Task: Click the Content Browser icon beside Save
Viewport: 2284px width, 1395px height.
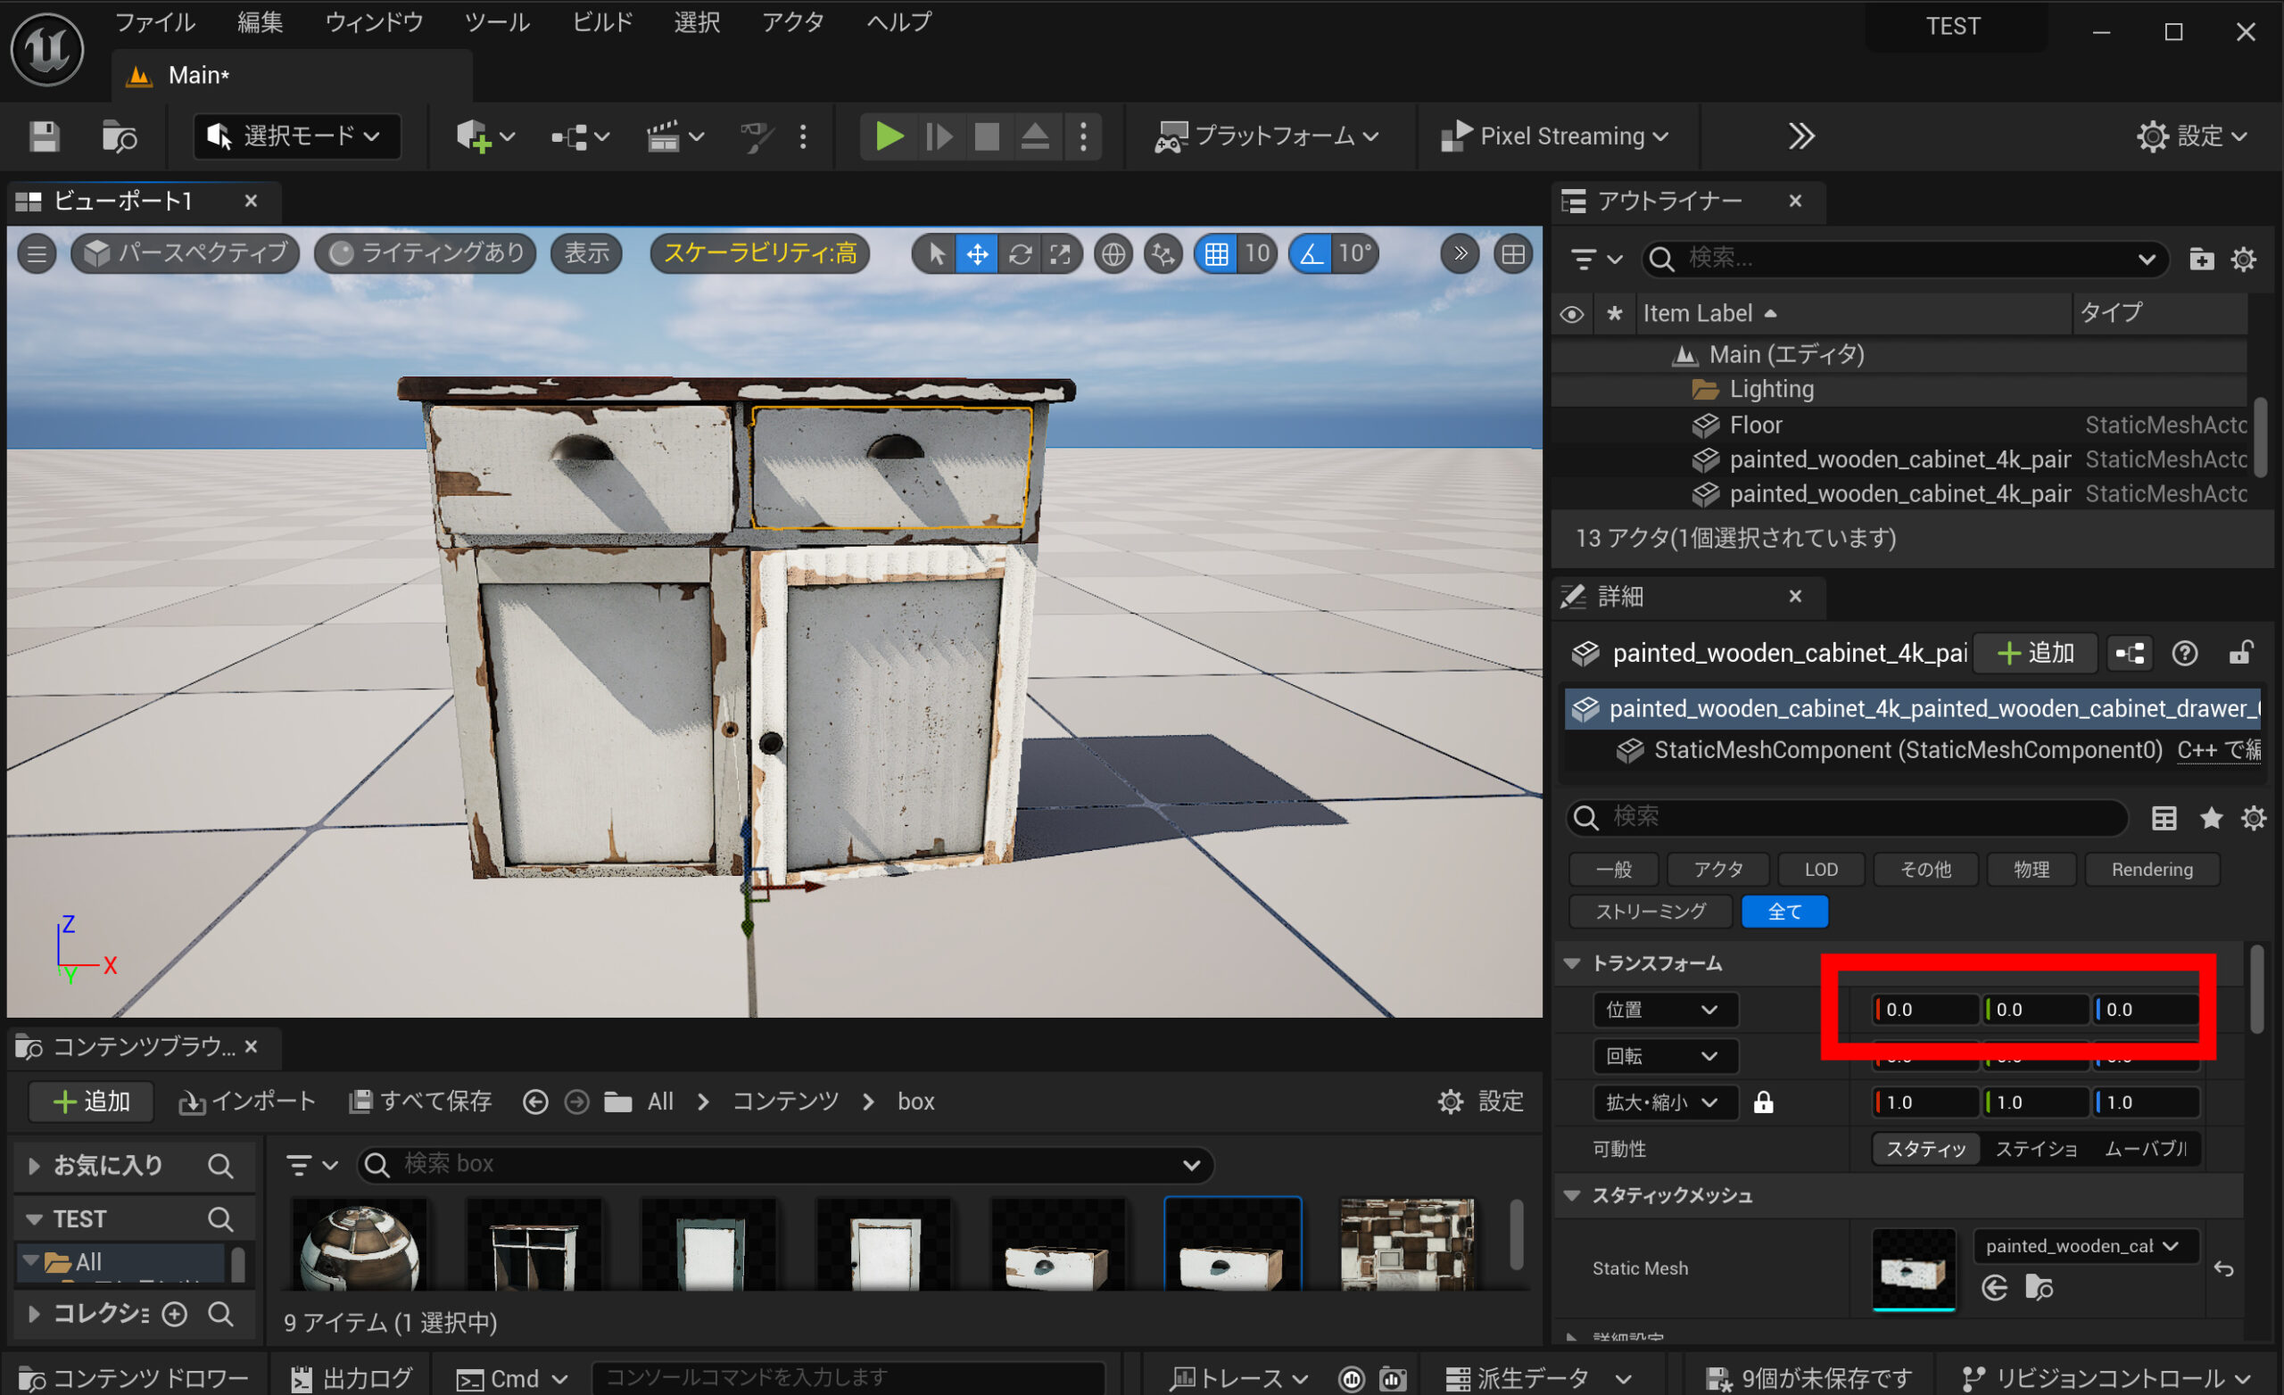Action: pyautogui.click(x=119, y=137)
